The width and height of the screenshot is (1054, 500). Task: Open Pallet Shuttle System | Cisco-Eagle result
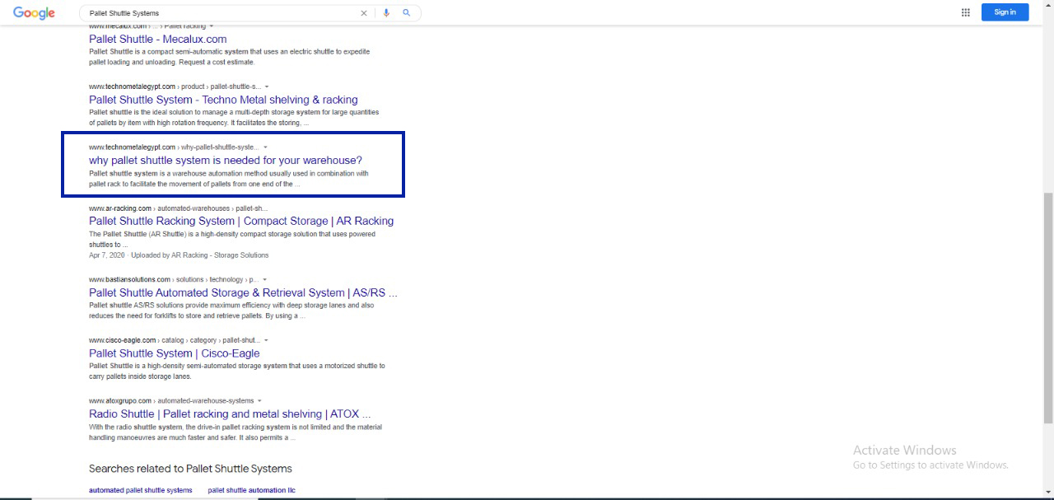175,353
